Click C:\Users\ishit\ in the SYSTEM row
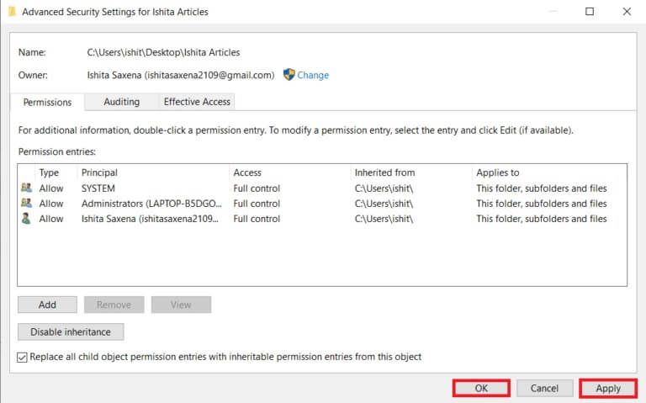Viewport: 646px width, 403px height. point(384,188)
